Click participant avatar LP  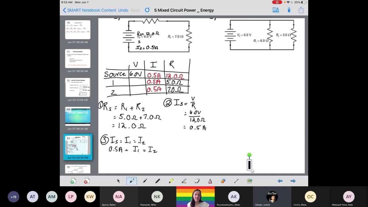click(x=71, y=197)
